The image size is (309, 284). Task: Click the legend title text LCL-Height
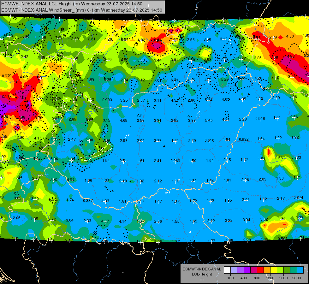[202, 274]
